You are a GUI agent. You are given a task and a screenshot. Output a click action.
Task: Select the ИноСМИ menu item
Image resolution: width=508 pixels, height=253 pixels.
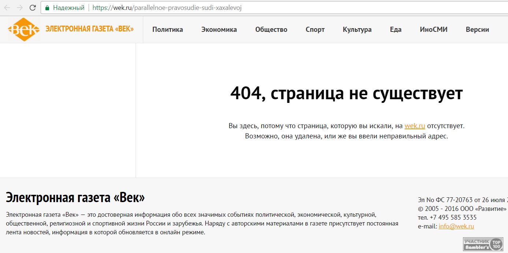point(434,30)
